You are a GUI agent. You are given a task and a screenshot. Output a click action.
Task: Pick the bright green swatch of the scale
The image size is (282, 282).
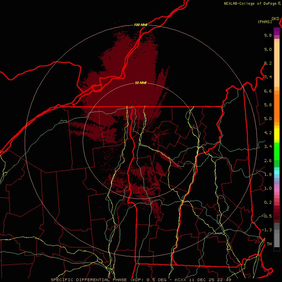[x=277, y=151]
